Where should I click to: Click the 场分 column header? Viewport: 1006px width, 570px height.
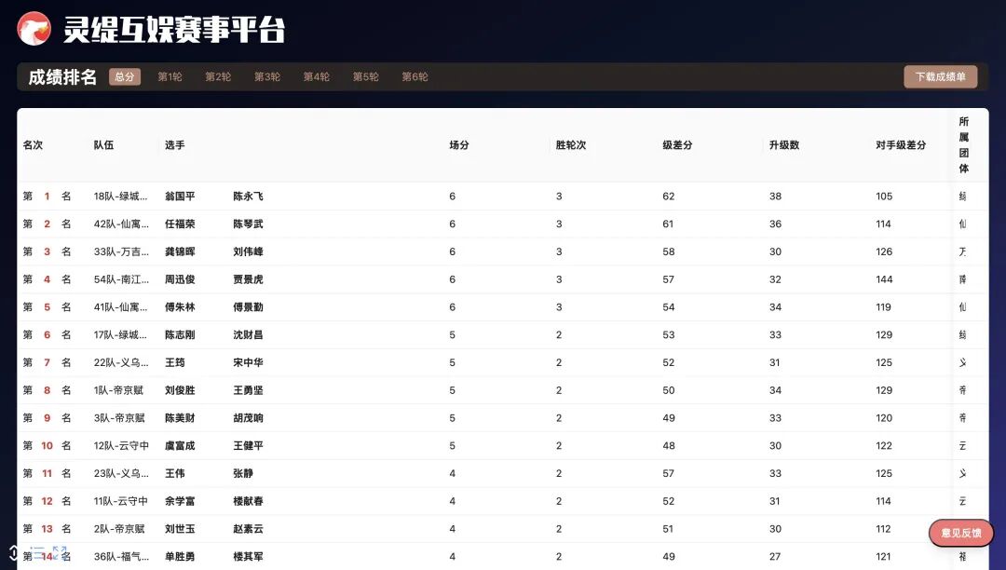(x=458, y=145)
